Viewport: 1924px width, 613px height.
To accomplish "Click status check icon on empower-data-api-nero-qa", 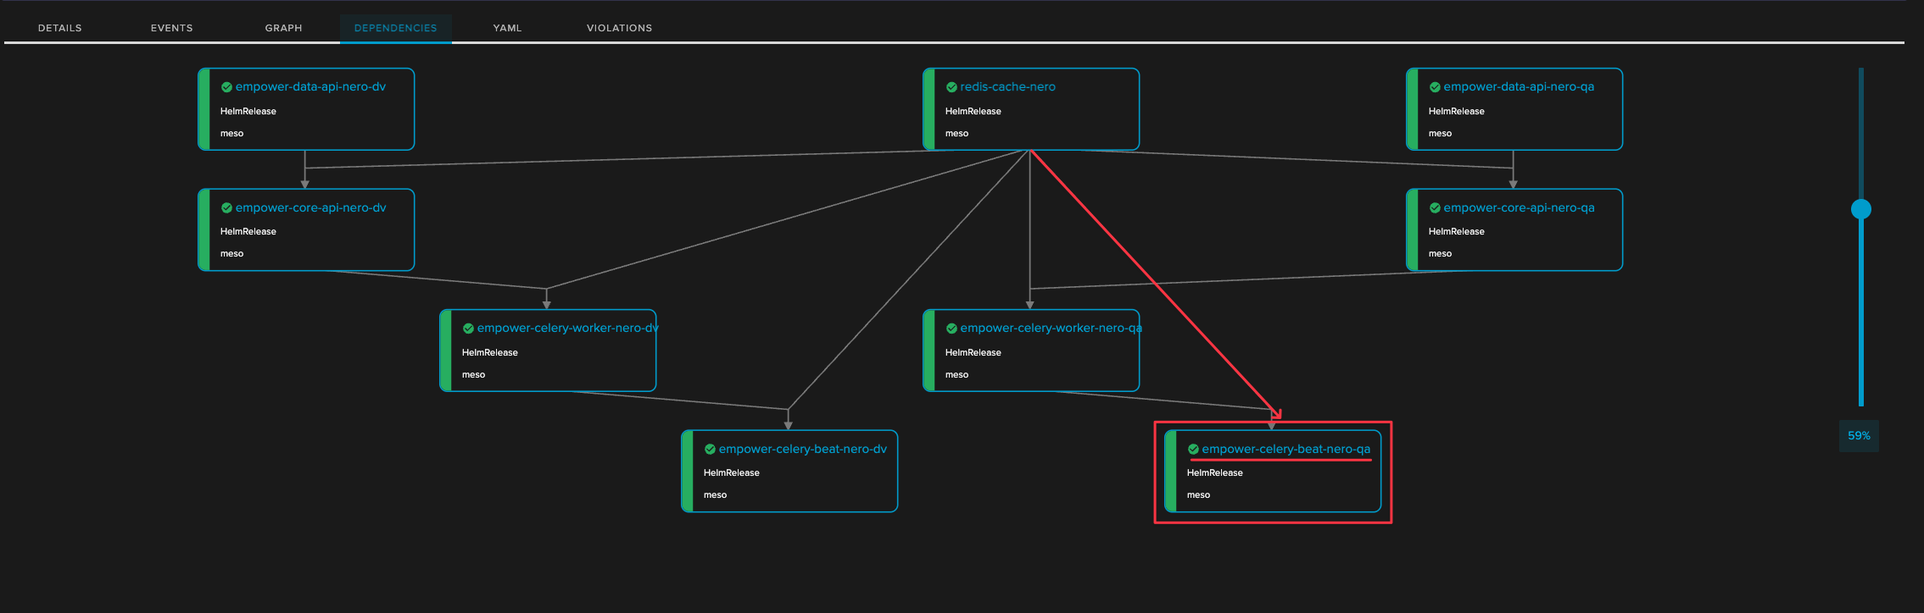I will pyautogui.click(x=1435, y=87).
